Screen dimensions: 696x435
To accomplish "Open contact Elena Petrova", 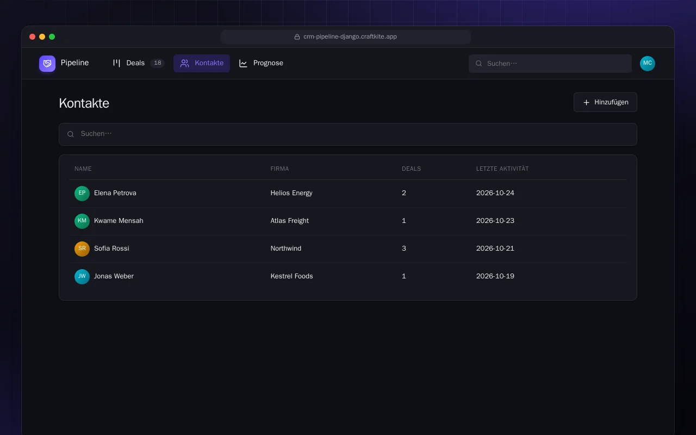I will point(115,193).
